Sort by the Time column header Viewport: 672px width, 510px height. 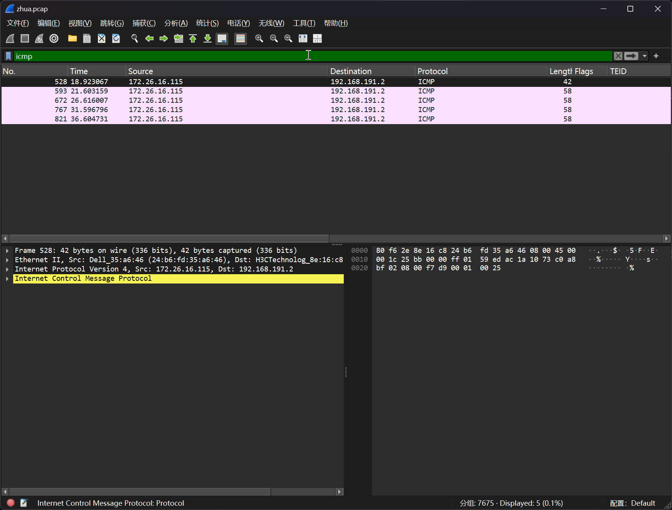(97, 71)
